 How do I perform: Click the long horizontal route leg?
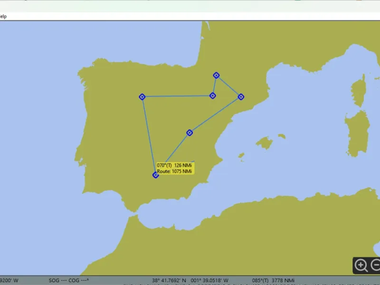point(177,96)
